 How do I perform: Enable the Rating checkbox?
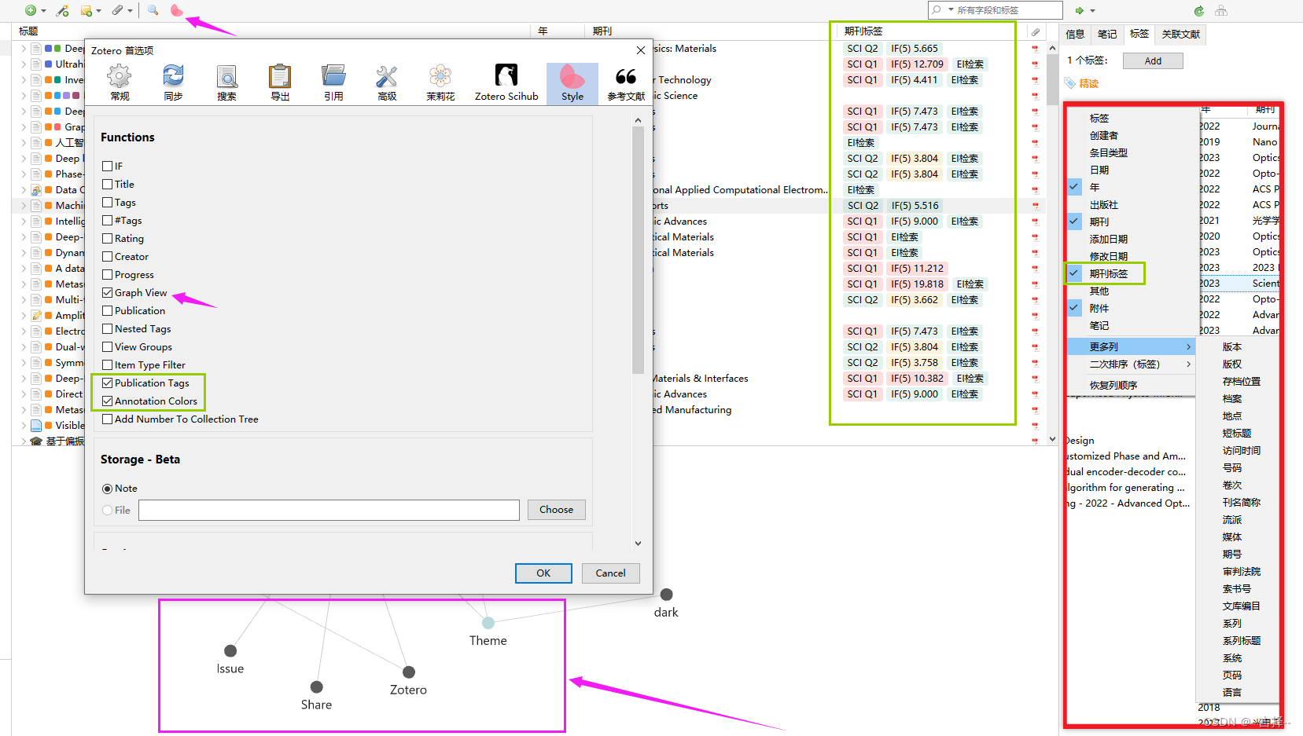point(108,238)
